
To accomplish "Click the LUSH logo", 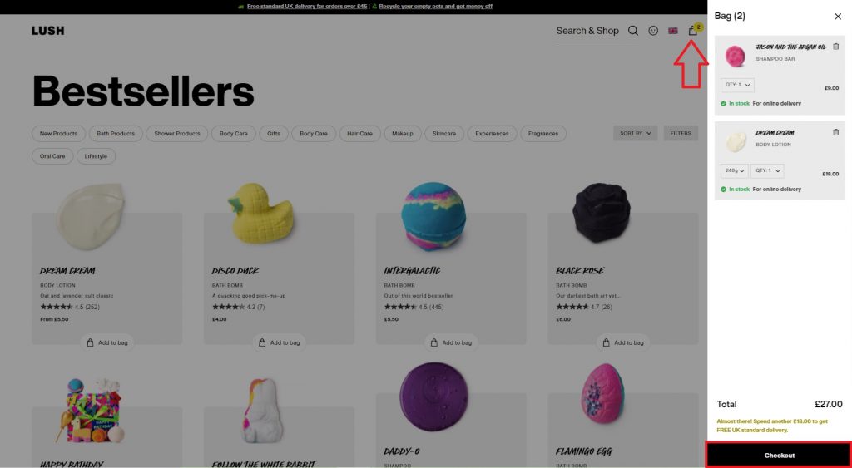I will (47, 31).
